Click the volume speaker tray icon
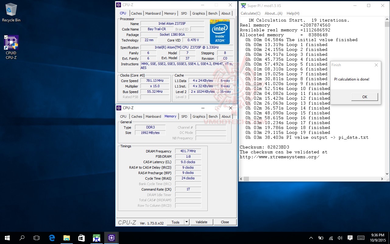This screenshot has height=244, width=390. (340, 238)
